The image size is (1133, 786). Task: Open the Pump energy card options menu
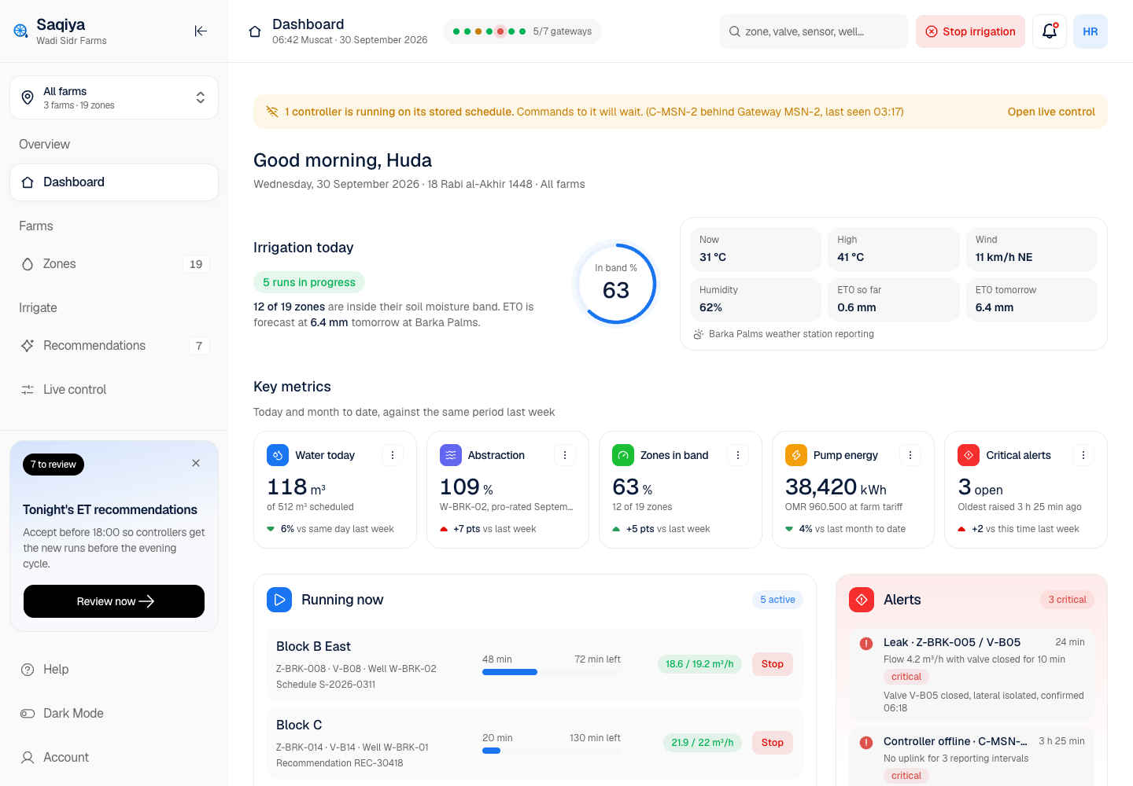tap(910, 455)
